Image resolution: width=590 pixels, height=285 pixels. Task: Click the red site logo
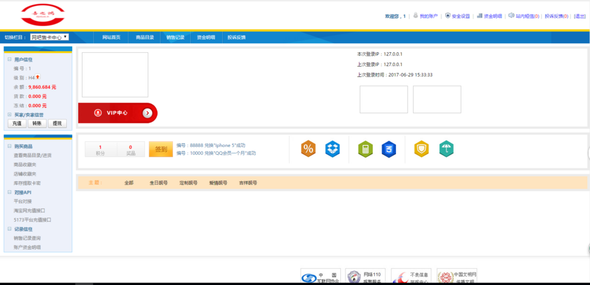click(x=43, y=15)
